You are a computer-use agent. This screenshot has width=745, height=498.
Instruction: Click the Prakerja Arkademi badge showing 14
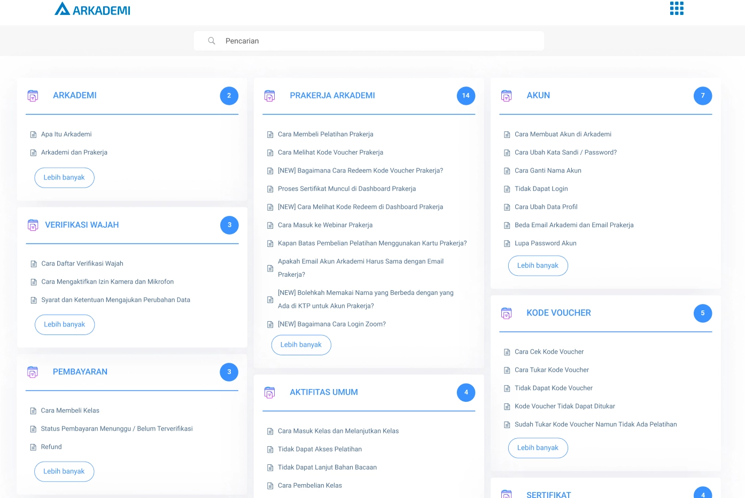[x=465, y=96]
